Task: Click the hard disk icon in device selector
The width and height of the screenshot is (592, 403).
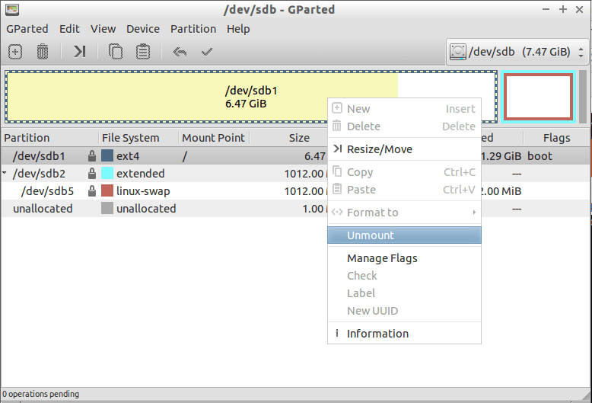Action: point(457,51)
